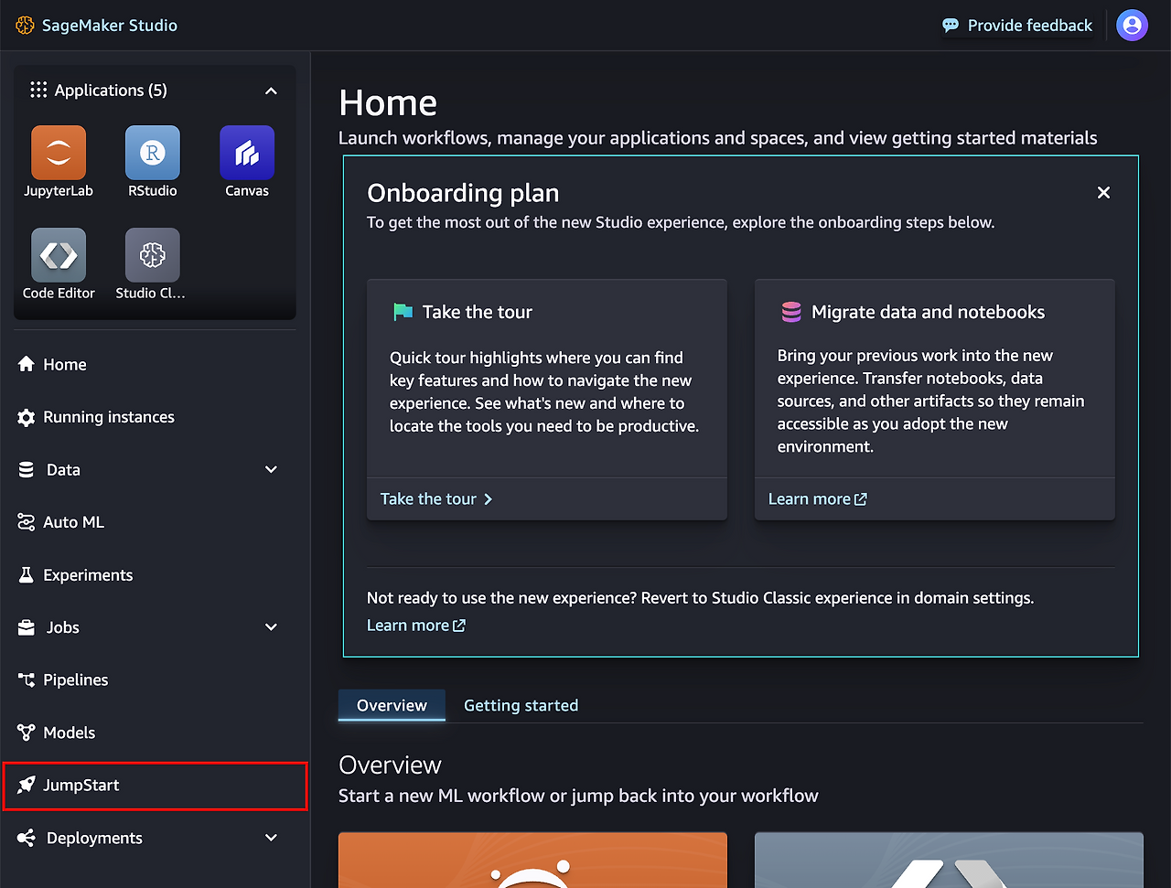Click the Jobs label in sidebar
This screenshot has height=888, width=1171.
point(63,627)
